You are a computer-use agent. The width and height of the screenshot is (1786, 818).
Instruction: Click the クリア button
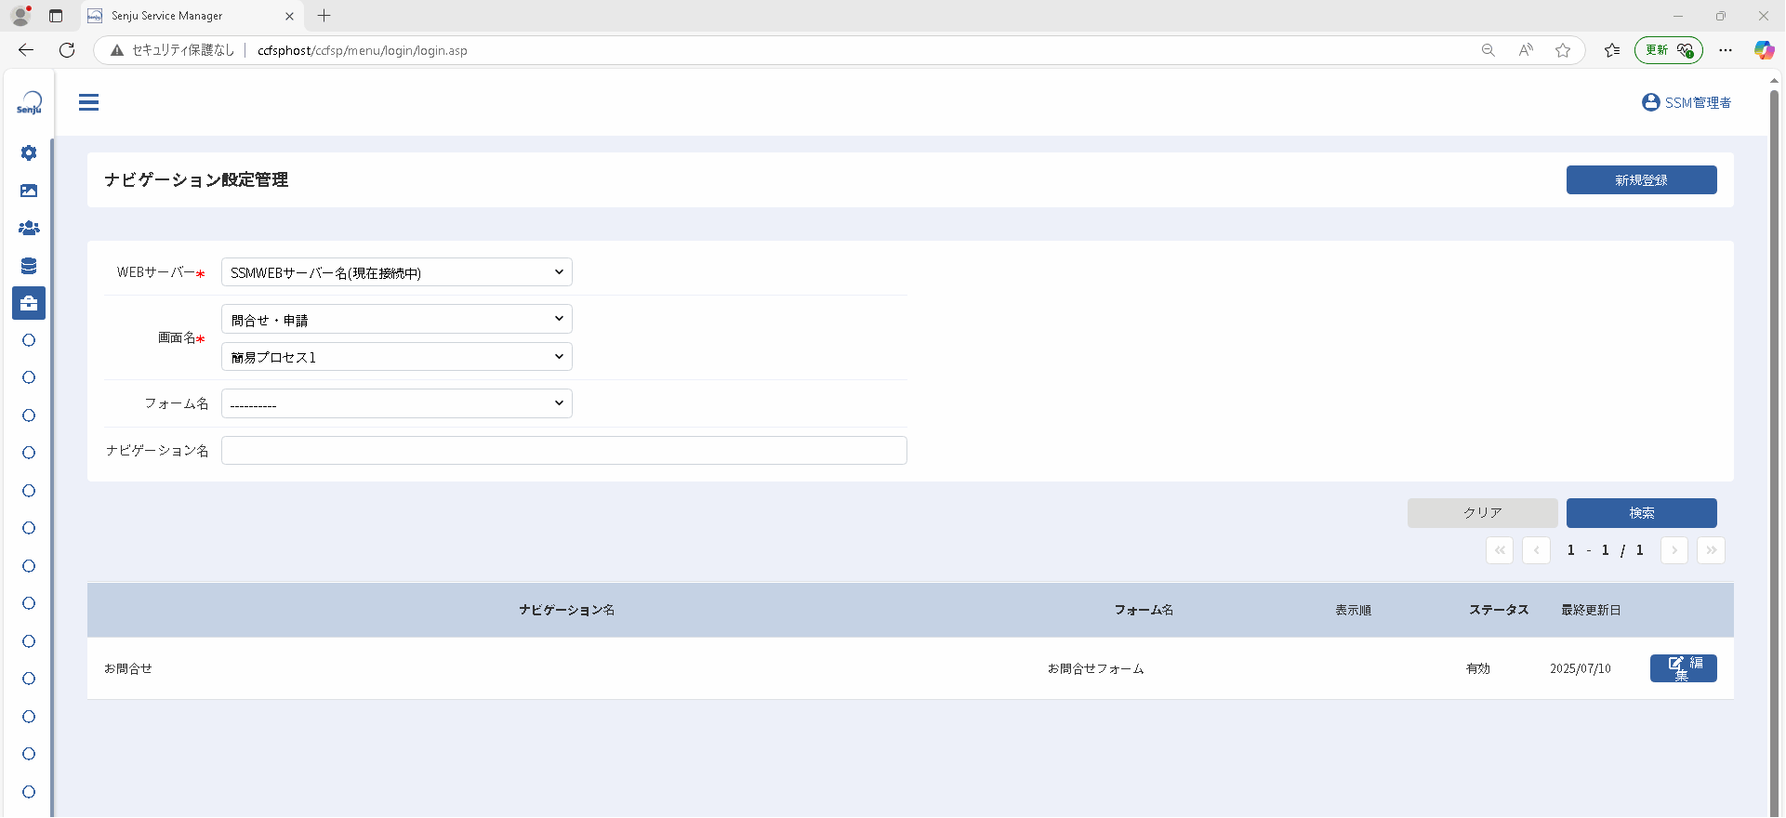pyautogui.click(x=1482, y=513)
